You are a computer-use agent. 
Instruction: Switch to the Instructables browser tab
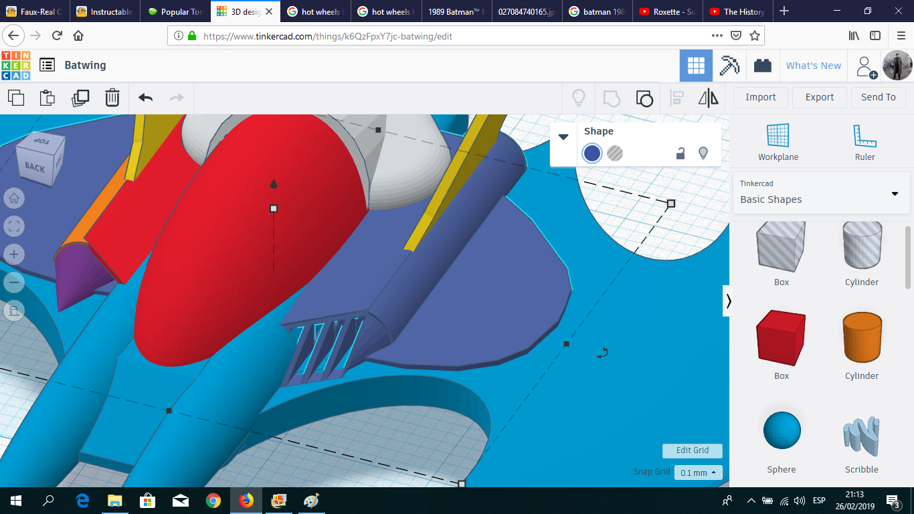104,11
